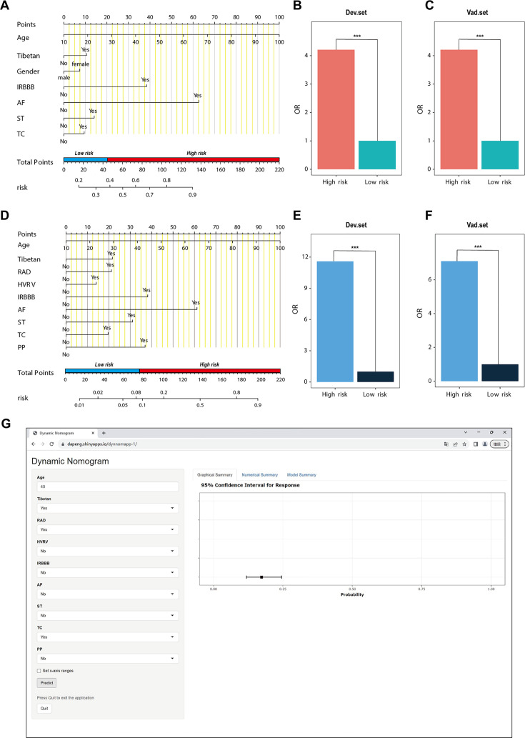525x738 pixels.
Task: Click the padlock site info icon
Action: [x=63, y=444]
